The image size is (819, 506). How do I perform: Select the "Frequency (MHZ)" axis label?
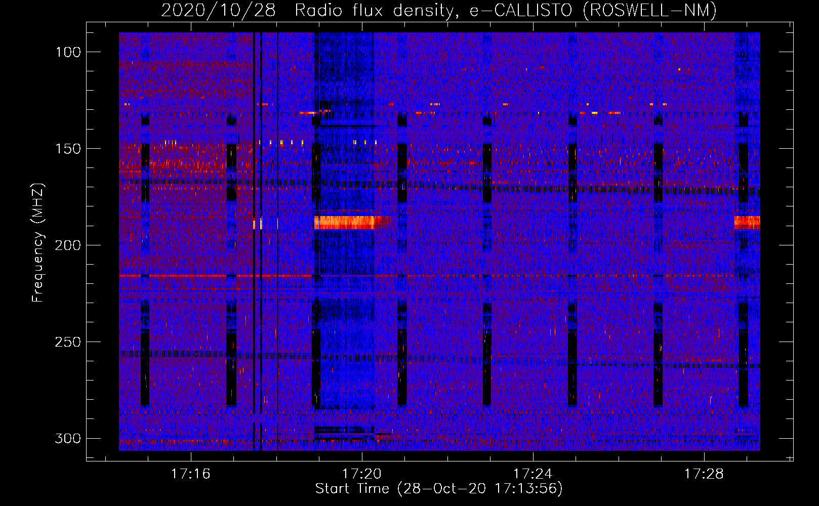pyautogui.click(x=38, y=243)
